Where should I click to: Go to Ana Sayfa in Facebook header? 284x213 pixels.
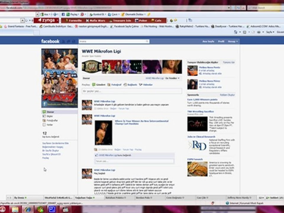(208, 41)
